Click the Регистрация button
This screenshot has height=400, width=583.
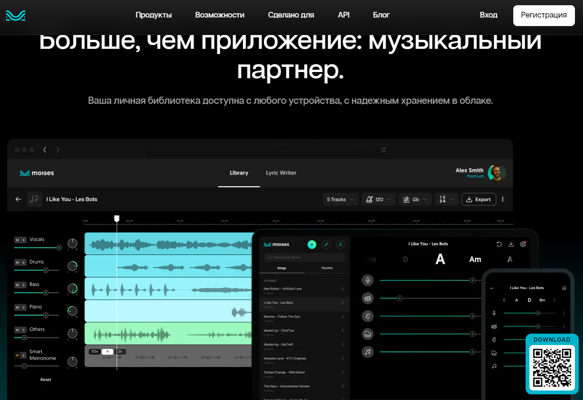(544, 15)
